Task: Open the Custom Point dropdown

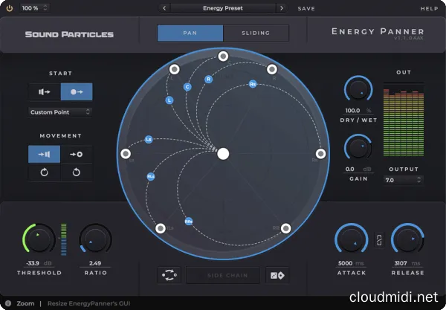Action: click(x=60, y=112)
